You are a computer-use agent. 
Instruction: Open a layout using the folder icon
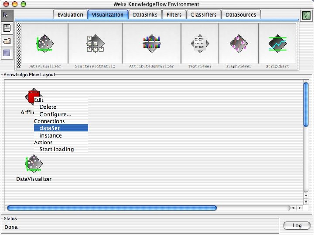click(7, 41)
